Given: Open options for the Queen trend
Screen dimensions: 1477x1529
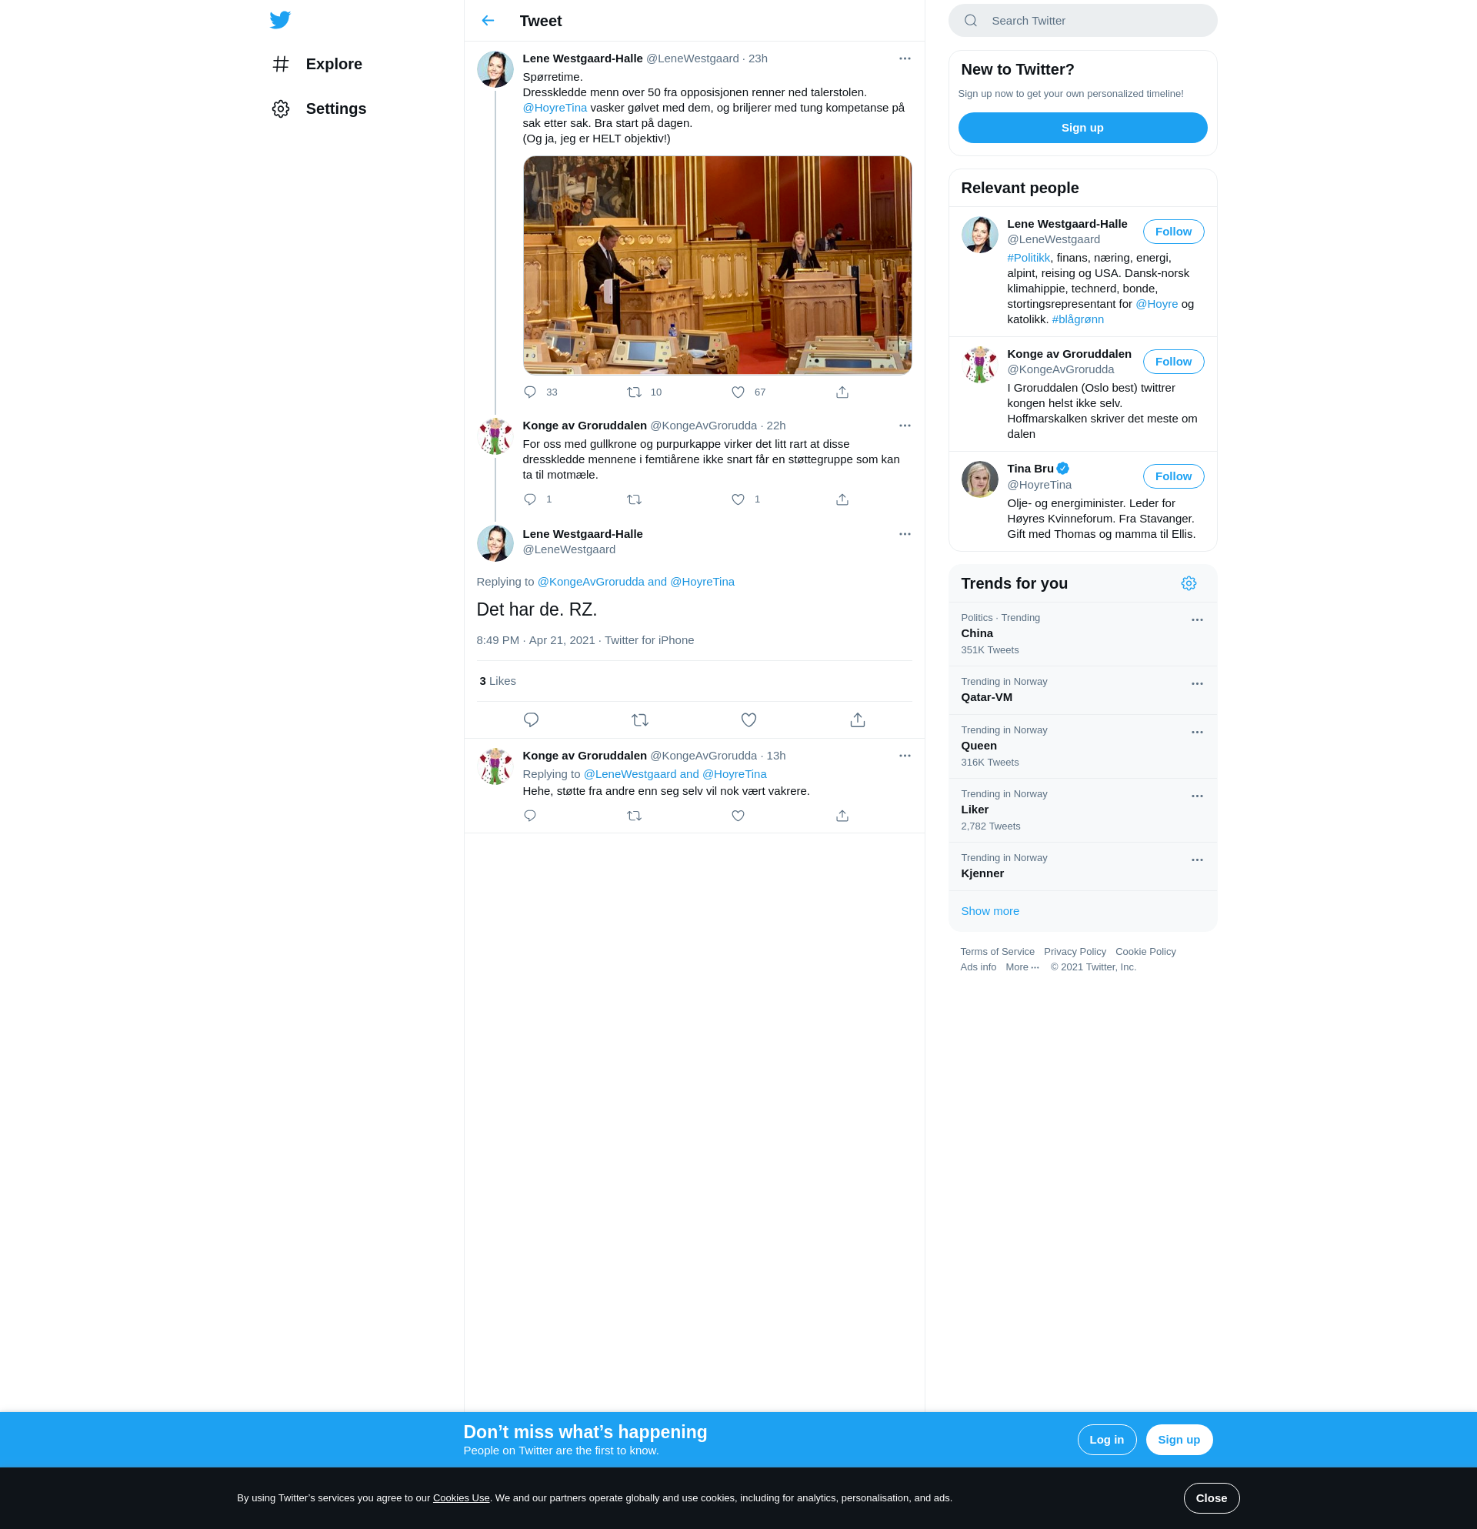Looking at the screenshot, I should [x=1197, y=732].
